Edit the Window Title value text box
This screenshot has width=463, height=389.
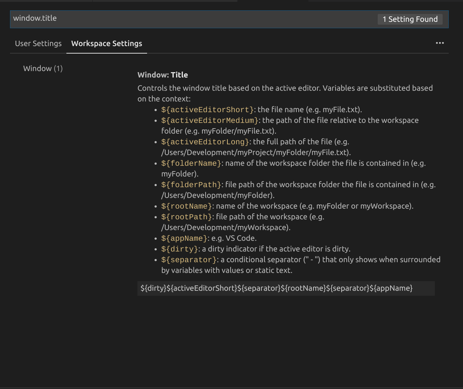(286, 288)
